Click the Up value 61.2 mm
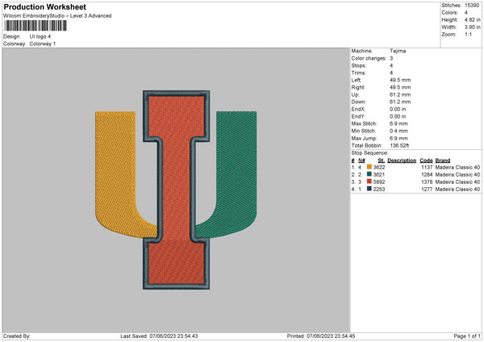This screenshot has width=484, height=342. 400,94
